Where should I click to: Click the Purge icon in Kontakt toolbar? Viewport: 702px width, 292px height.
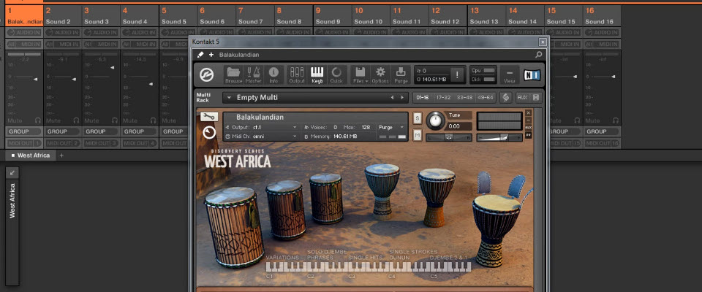401,74
